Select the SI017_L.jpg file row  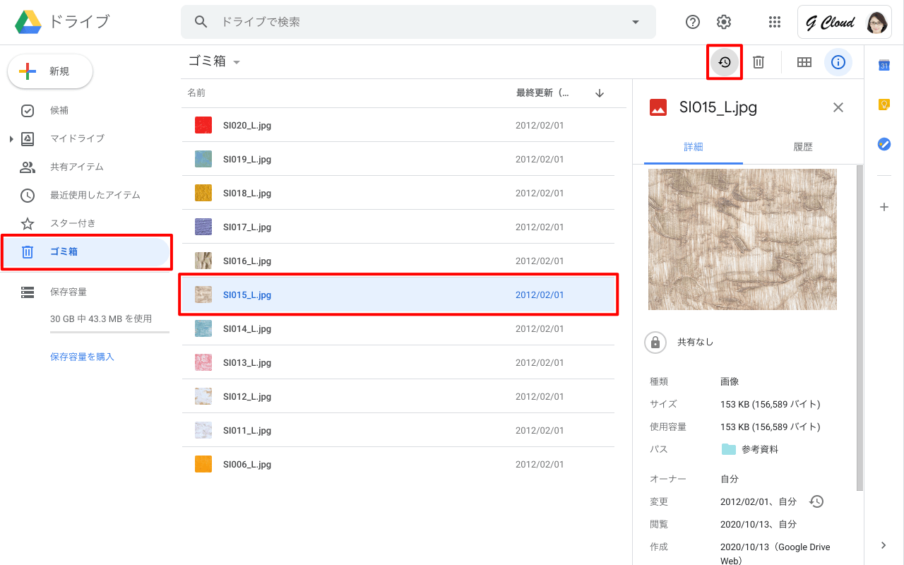[x=398, y=227]
